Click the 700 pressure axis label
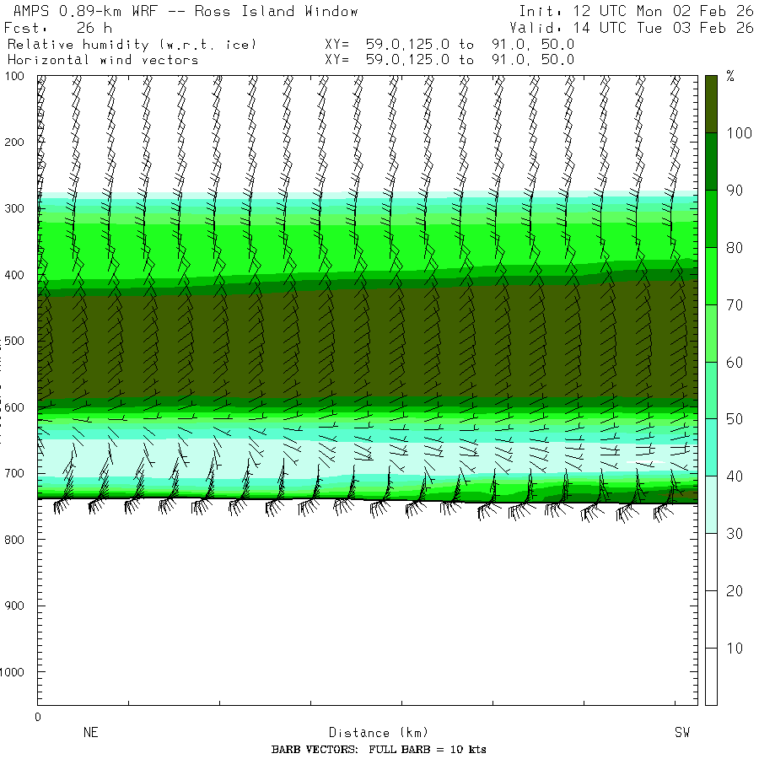The image size is (759, 759). (x=14, y=473)
